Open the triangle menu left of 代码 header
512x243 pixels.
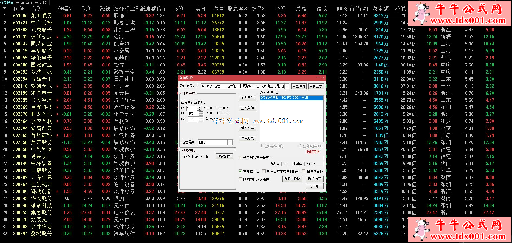click(5, 8)
